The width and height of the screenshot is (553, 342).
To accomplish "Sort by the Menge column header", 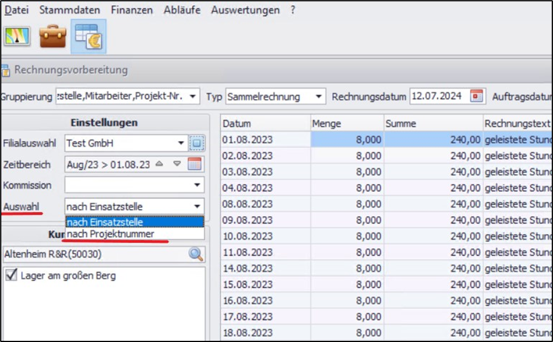I will click(346, 124).
